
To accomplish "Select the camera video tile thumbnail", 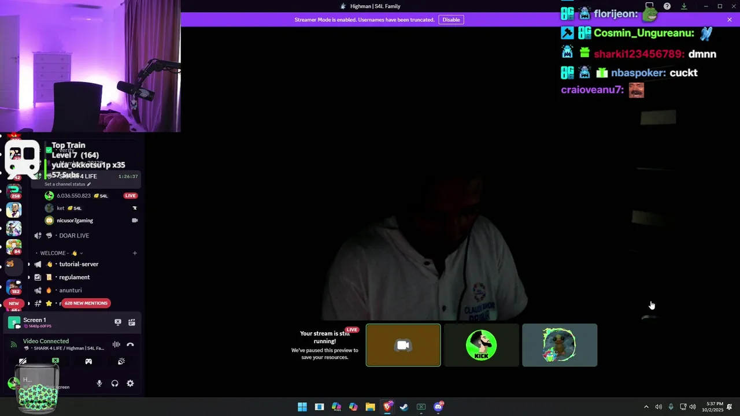I will click(x=403, y=345).
